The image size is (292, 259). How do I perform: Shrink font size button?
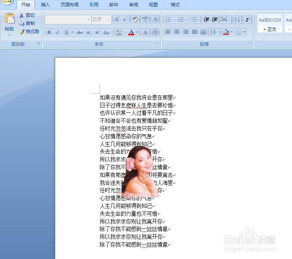click(125, 19)
